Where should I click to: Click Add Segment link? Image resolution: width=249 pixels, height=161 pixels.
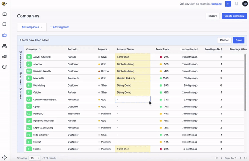(59, 27)
